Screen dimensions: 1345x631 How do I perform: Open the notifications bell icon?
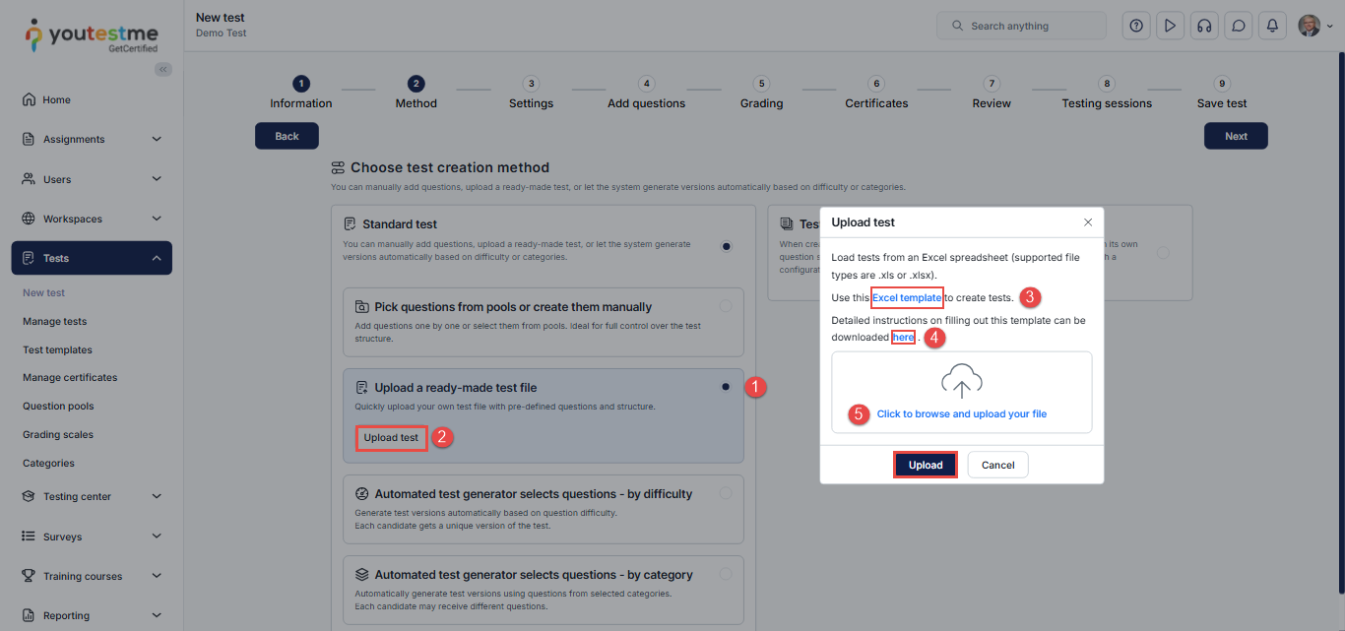(x=1273, y=26)
